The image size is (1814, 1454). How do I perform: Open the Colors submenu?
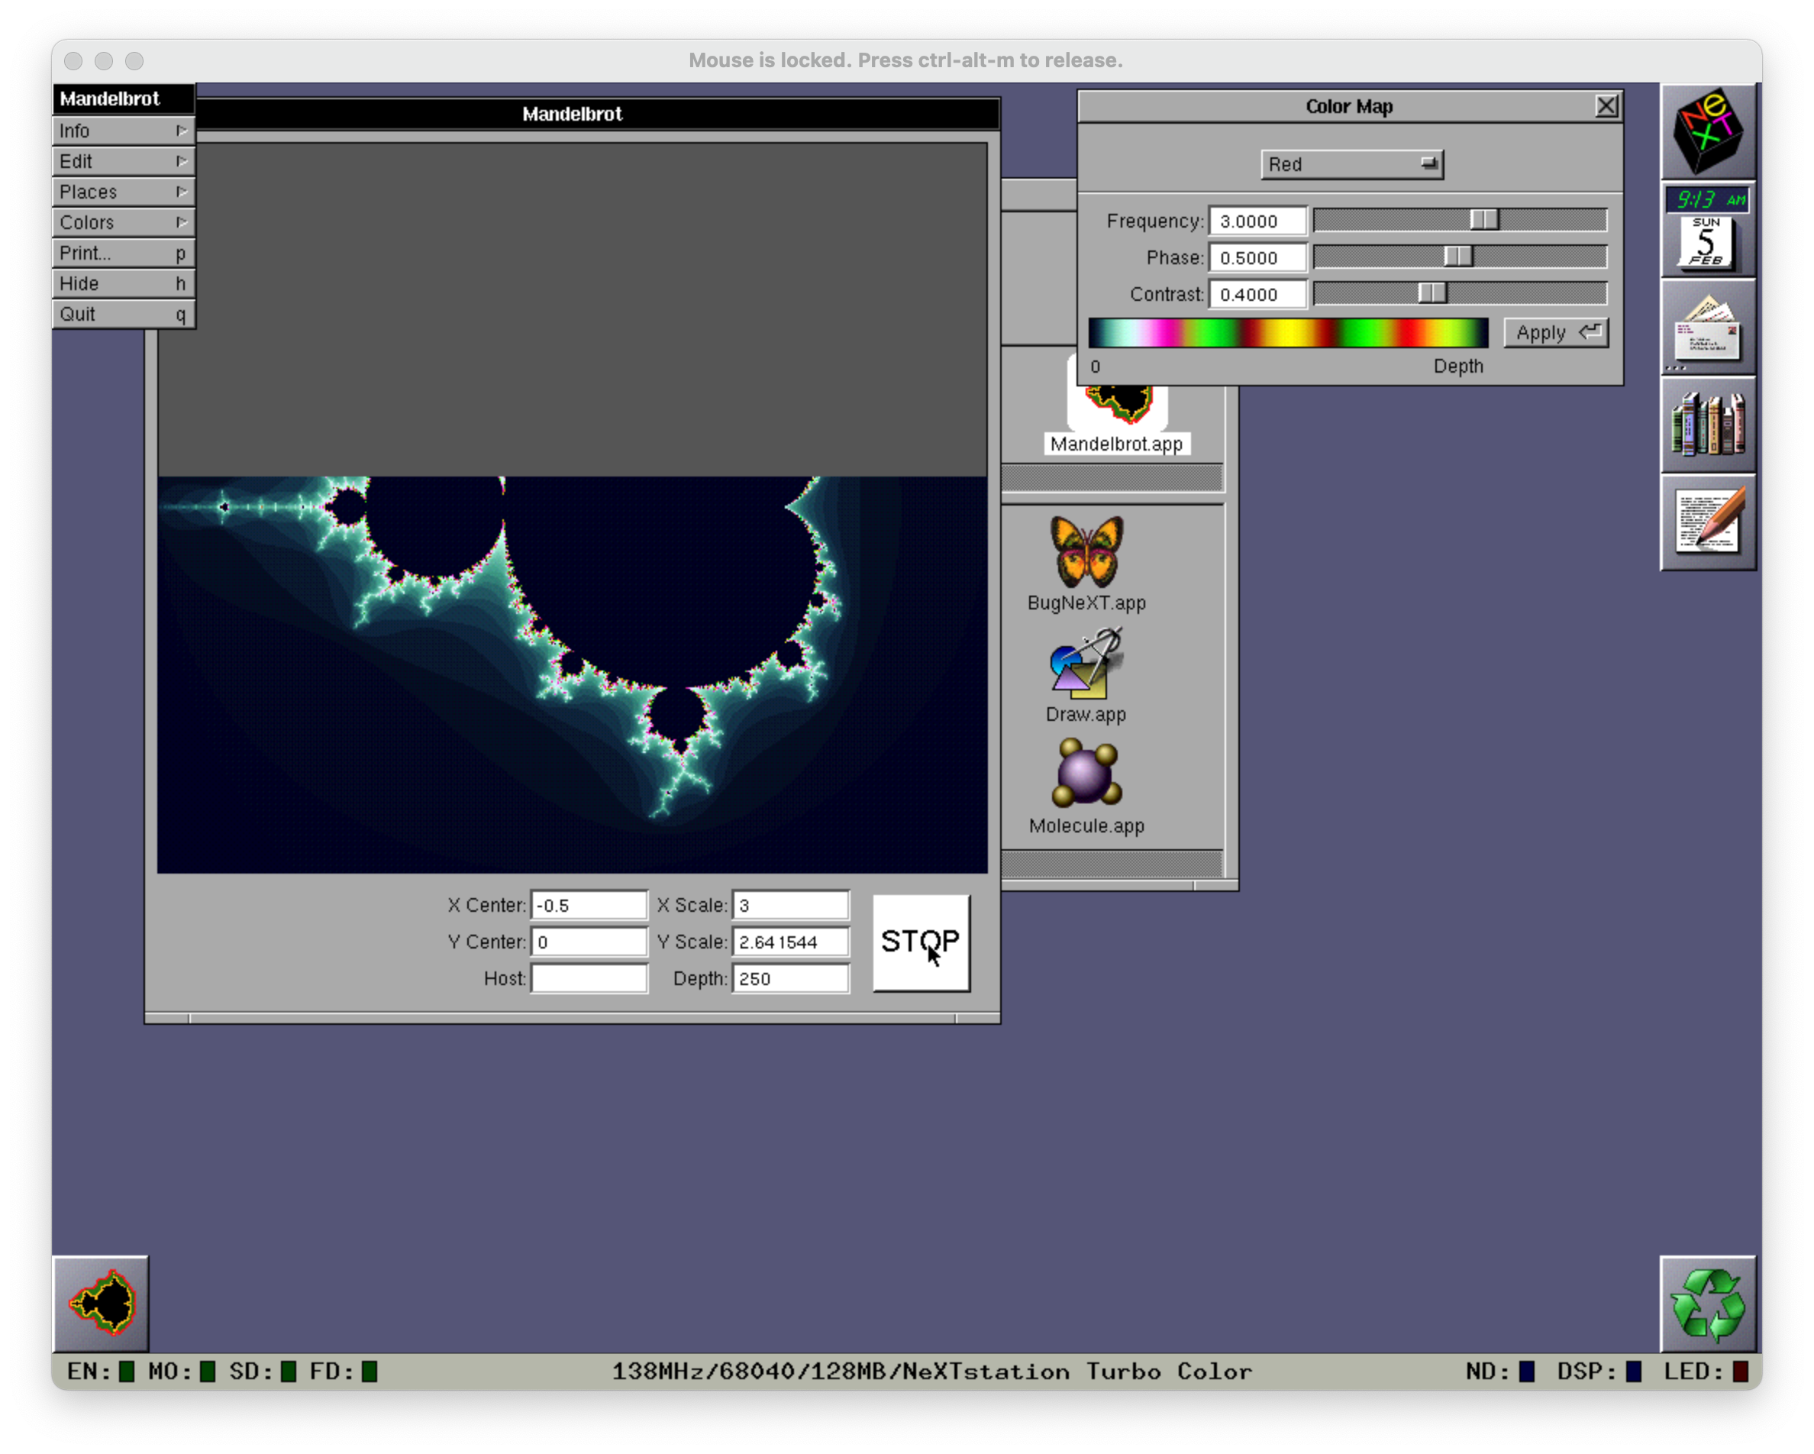[123, 222]
